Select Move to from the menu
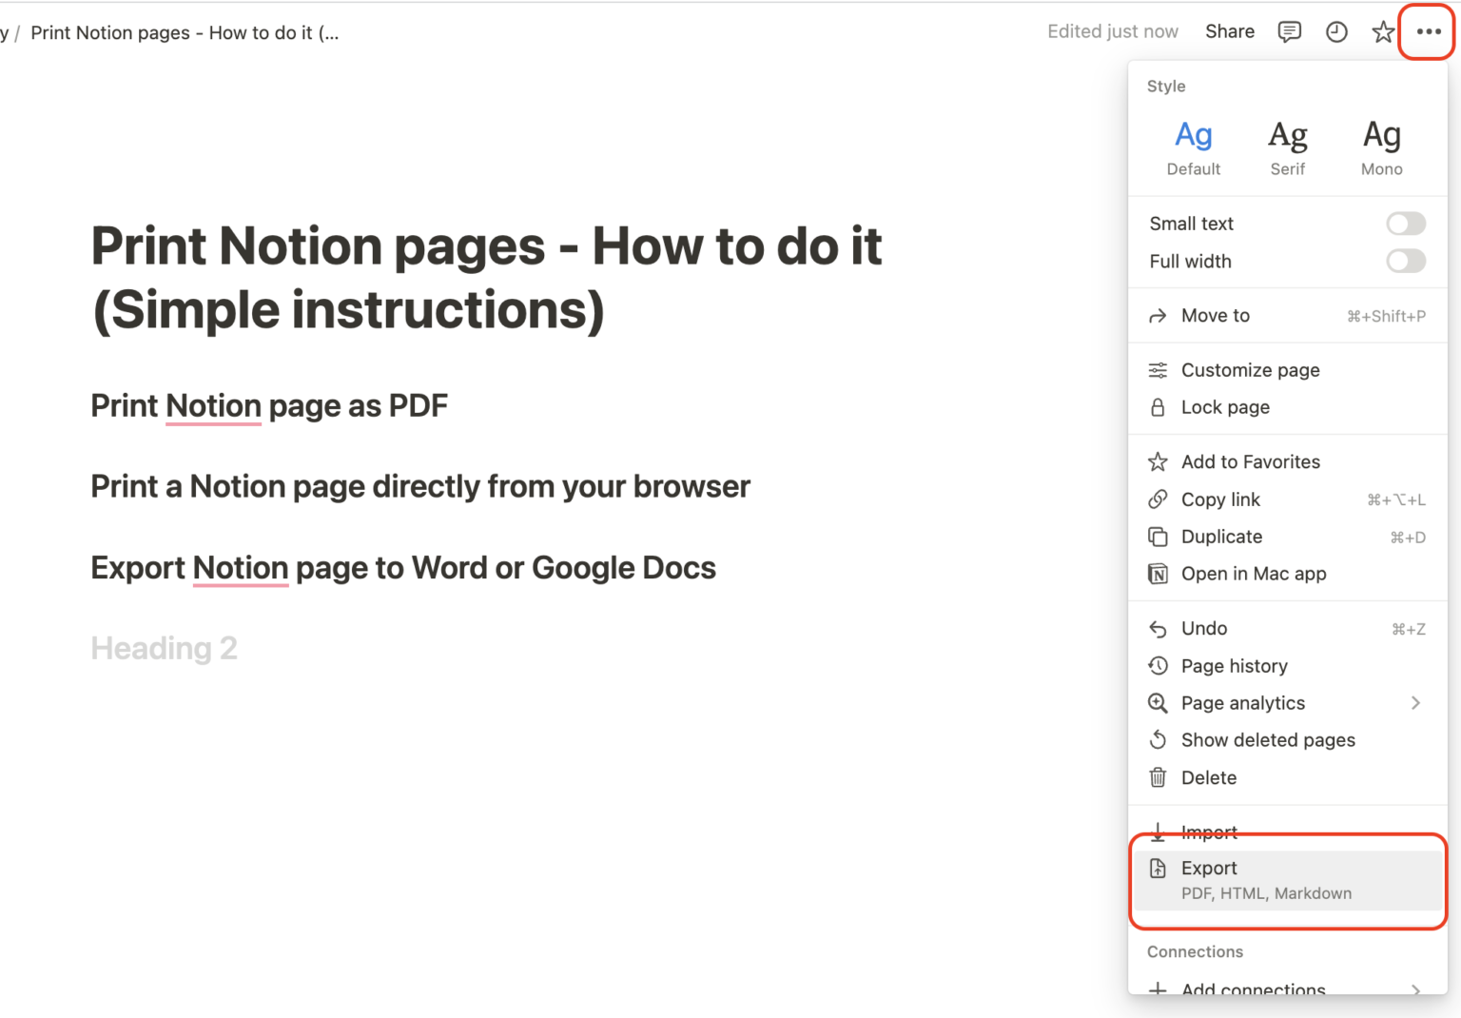Screen dimensions: 1461x1018 tap(1216, 315)
